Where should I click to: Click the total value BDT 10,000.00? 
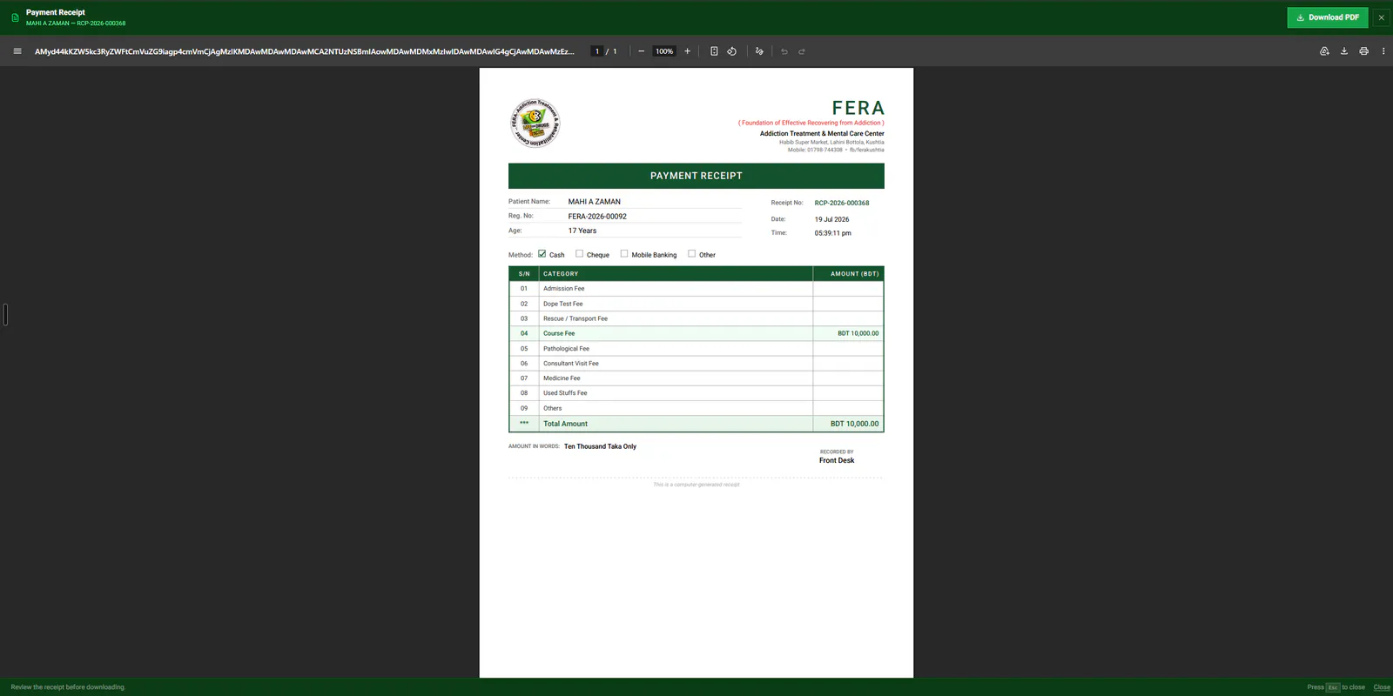(x=855, y=424)
